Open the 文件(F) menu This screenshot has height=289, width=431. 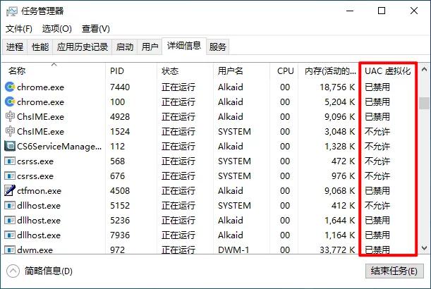(x=19, y=29)
